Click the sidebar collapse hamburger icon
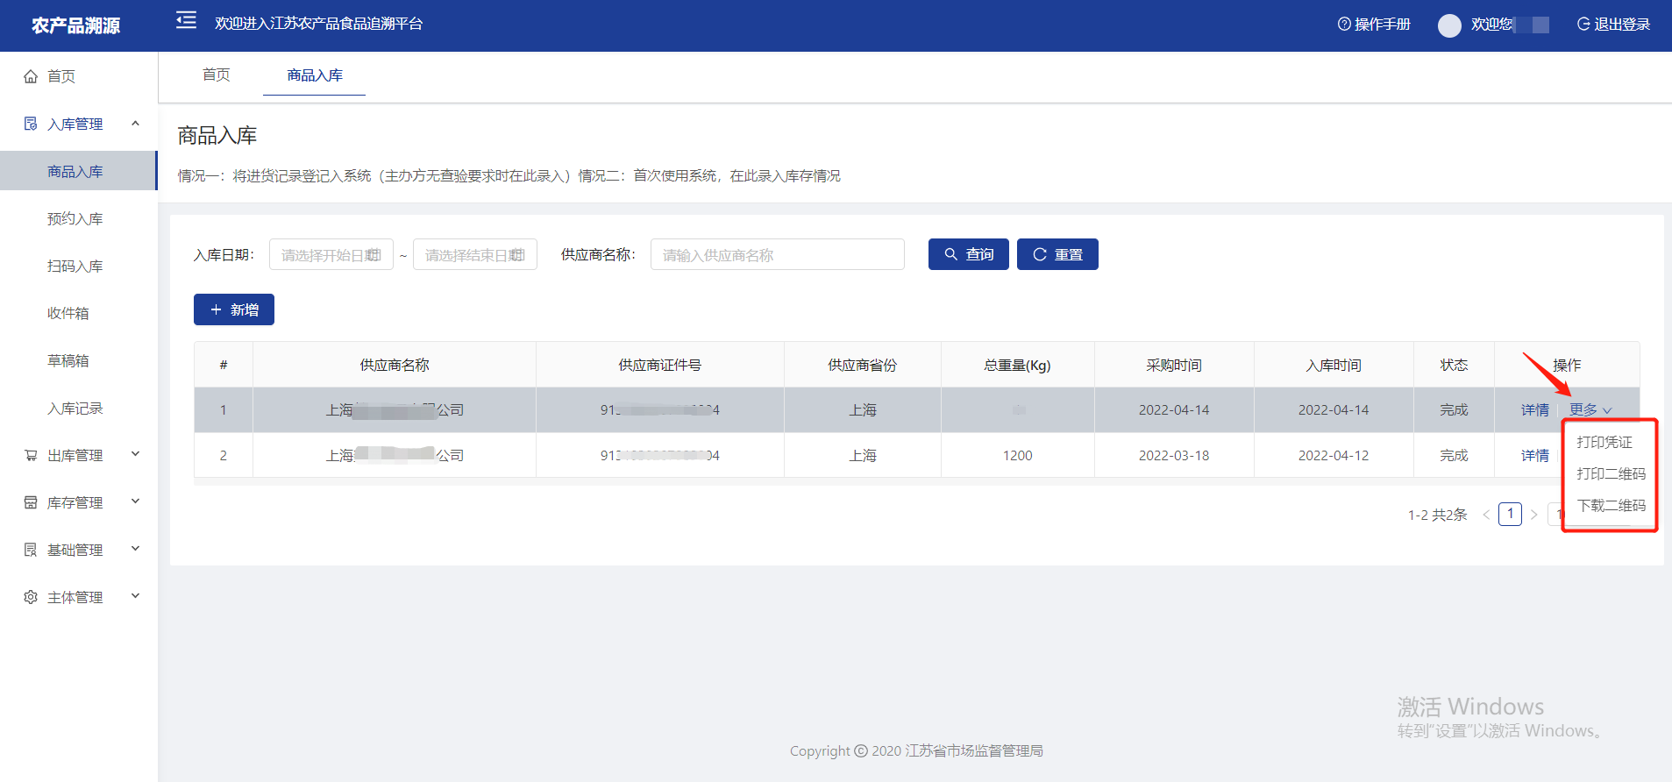The width and height of the screenshot is (1672, 782). point(186,21)
